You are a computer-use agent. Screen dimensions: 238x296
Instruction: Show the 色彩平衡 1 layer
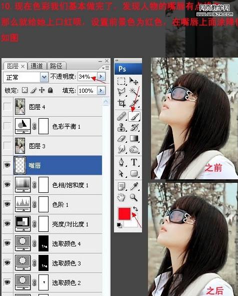point(7,126)
